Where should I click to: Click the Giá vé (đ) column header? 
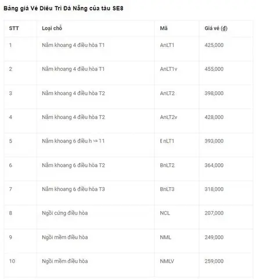click(x=216, y=28)
